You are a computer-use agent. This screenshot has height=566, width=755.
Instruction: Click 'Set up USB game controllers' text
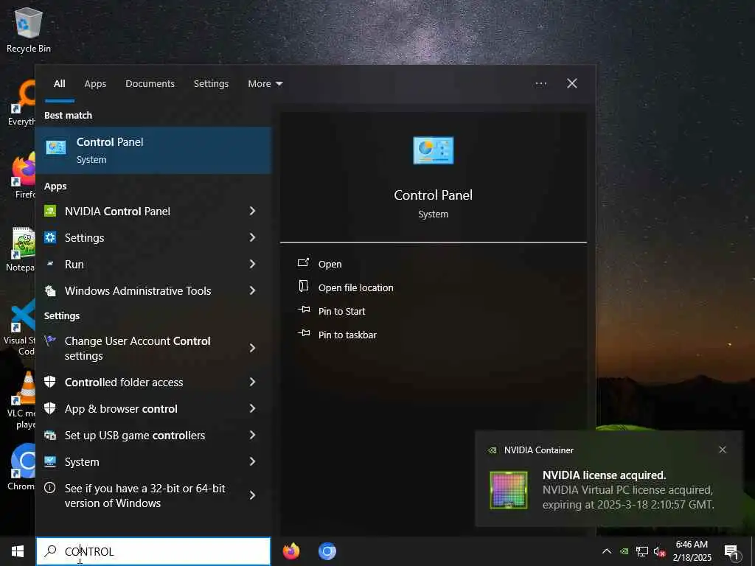(x=135, y=435)
